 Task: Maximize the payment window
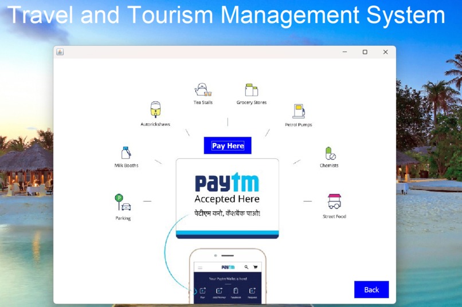(x=365, y=52)
